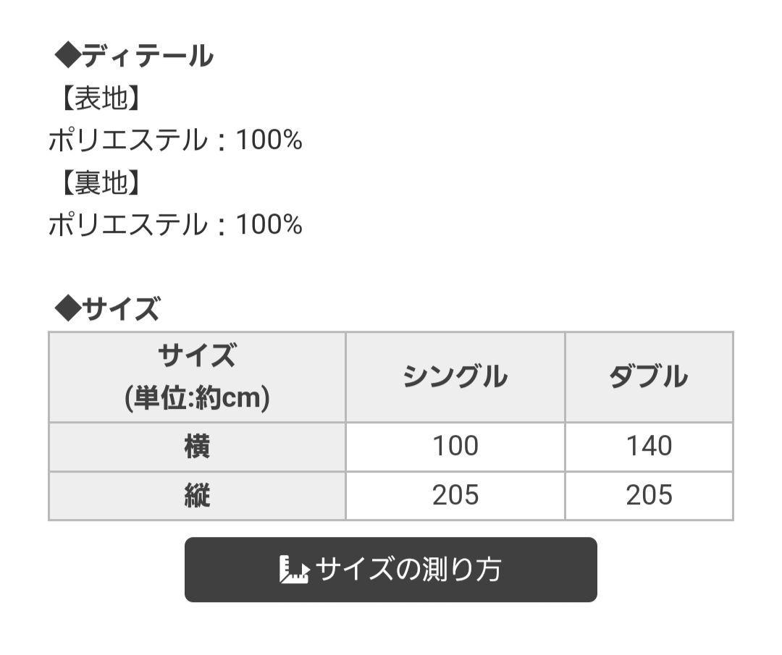Select the シングル column header

[455, 376]
